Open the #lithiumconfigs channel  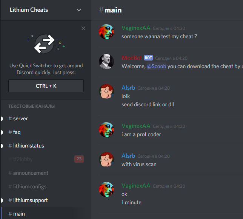coord(46,186)
